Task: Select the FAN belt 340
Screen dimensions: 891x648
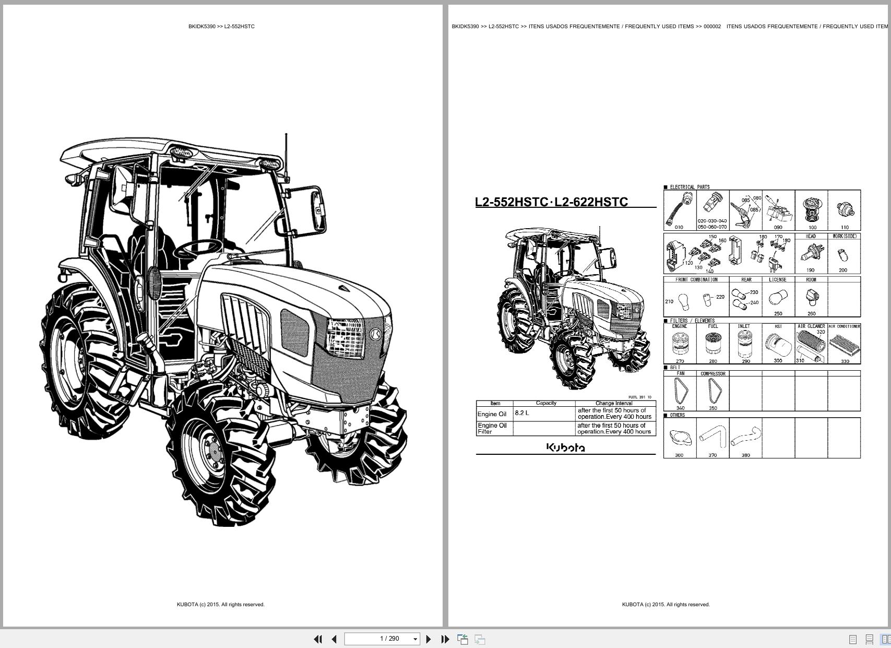Action: click(x=680, y=391)
